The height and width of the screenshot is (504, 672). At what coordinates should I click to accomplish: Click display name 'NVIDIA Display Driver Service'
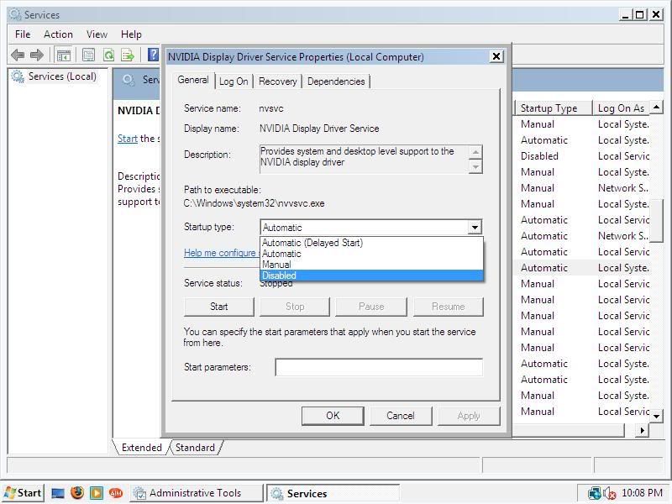tap(319, 129)
